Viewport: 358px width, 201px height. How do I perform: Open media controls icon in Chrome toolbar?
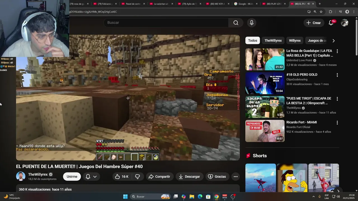coord(340,12)
